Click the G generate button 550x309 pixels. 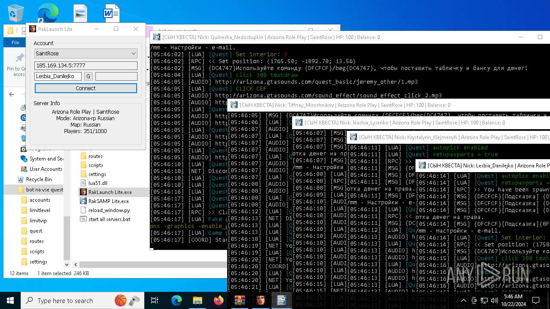click(x=88, y=76)
